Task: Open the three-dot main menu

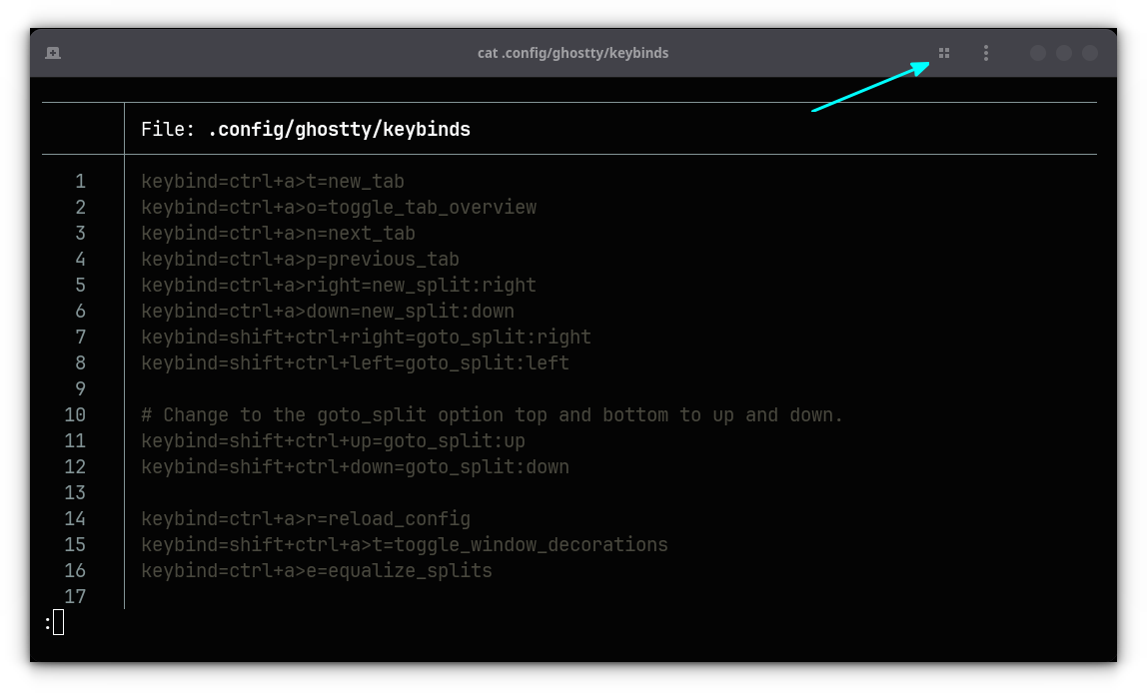Action: pyautogui.click(x=986, y=53)
